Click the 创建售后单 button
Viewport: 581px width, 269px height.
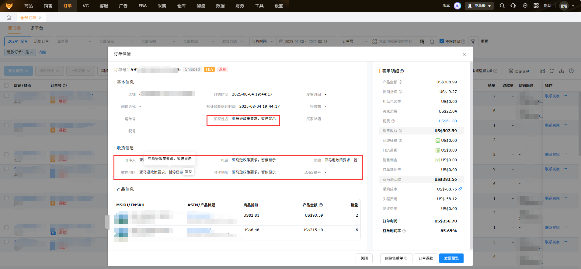396,258
